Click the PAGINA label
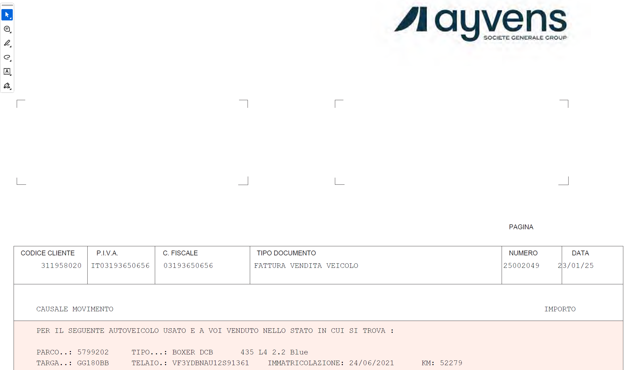 521,227
